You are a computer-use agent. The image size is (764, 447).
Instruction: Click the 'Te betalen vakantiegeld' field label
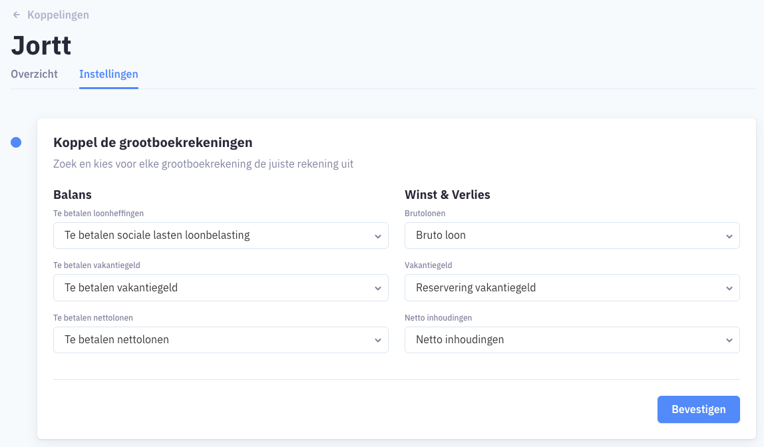pos(96,265)
